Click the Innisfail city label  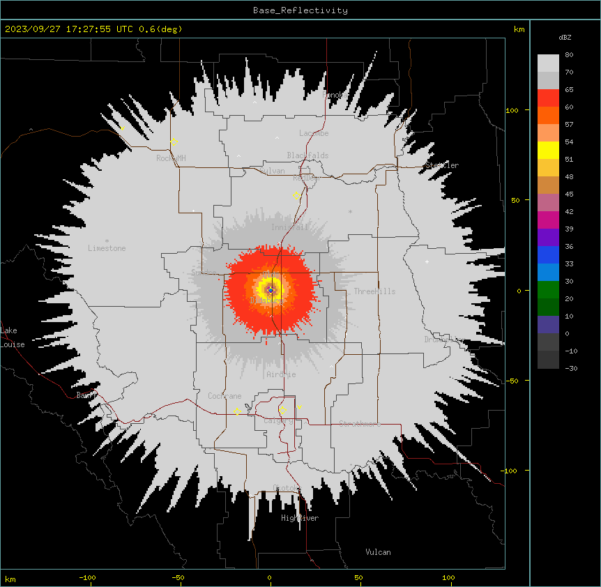289,227
